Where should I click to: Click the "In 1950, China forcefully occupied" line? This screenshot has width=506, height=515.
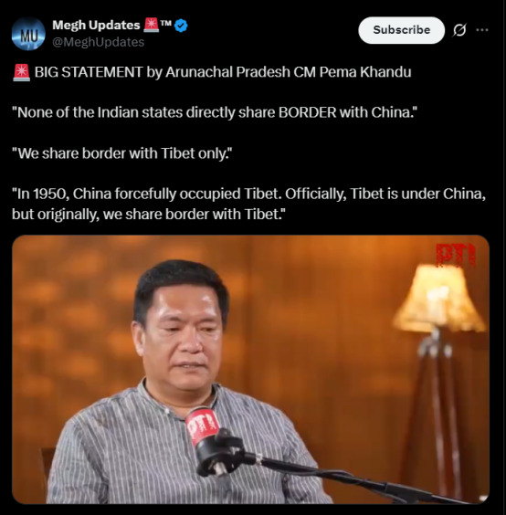[248, 194]
